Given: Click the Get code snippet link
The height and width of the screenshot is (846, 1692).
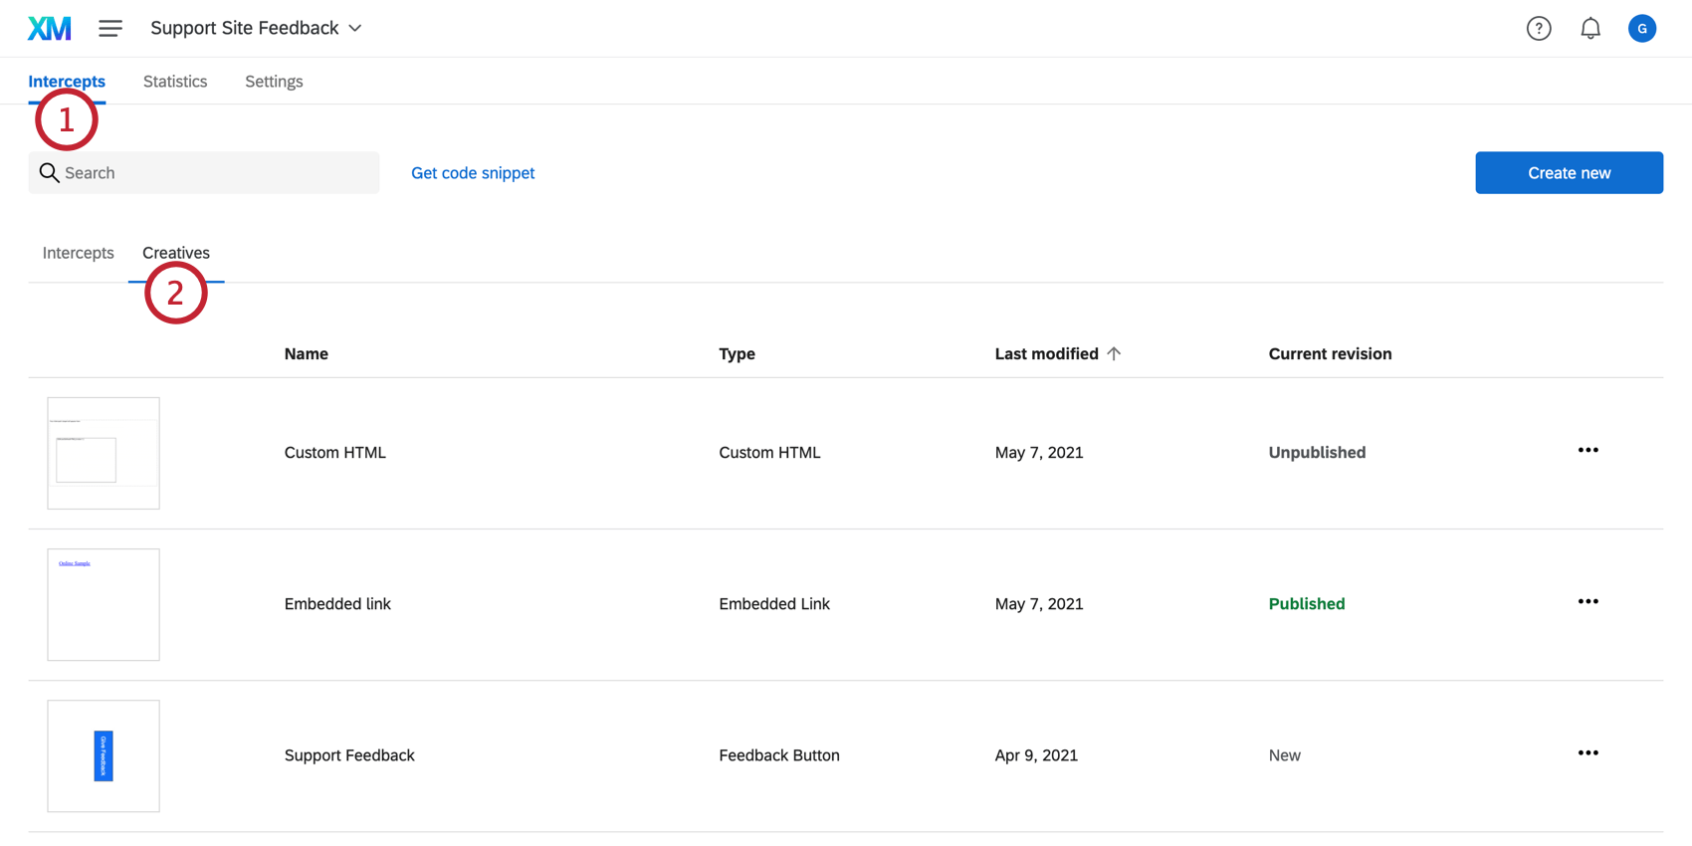Looking at the screenshot, I should click(473, 173).
